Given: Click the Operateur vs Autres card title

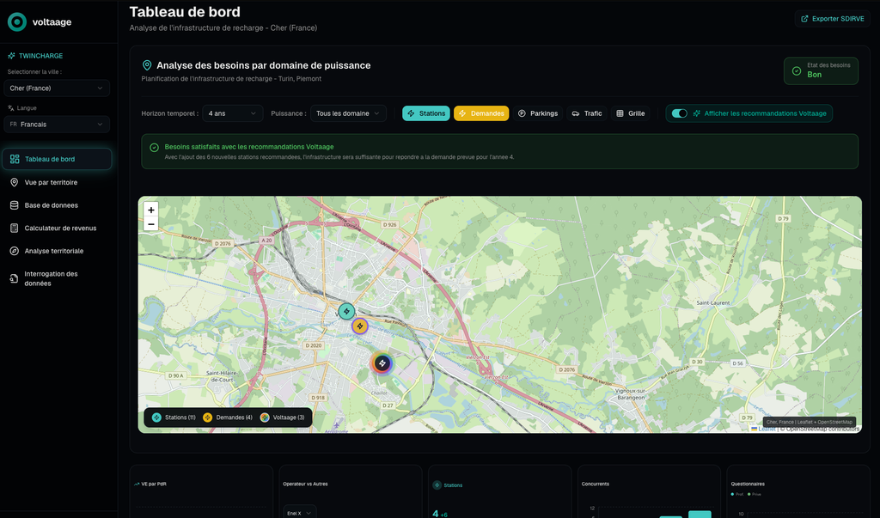Looking at the screenshot, I should (305, 484).
